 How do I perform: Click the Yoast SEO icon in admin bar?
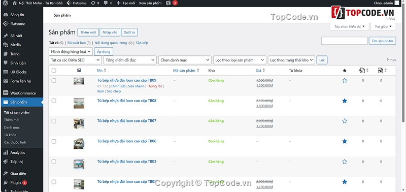coord(168,3)
